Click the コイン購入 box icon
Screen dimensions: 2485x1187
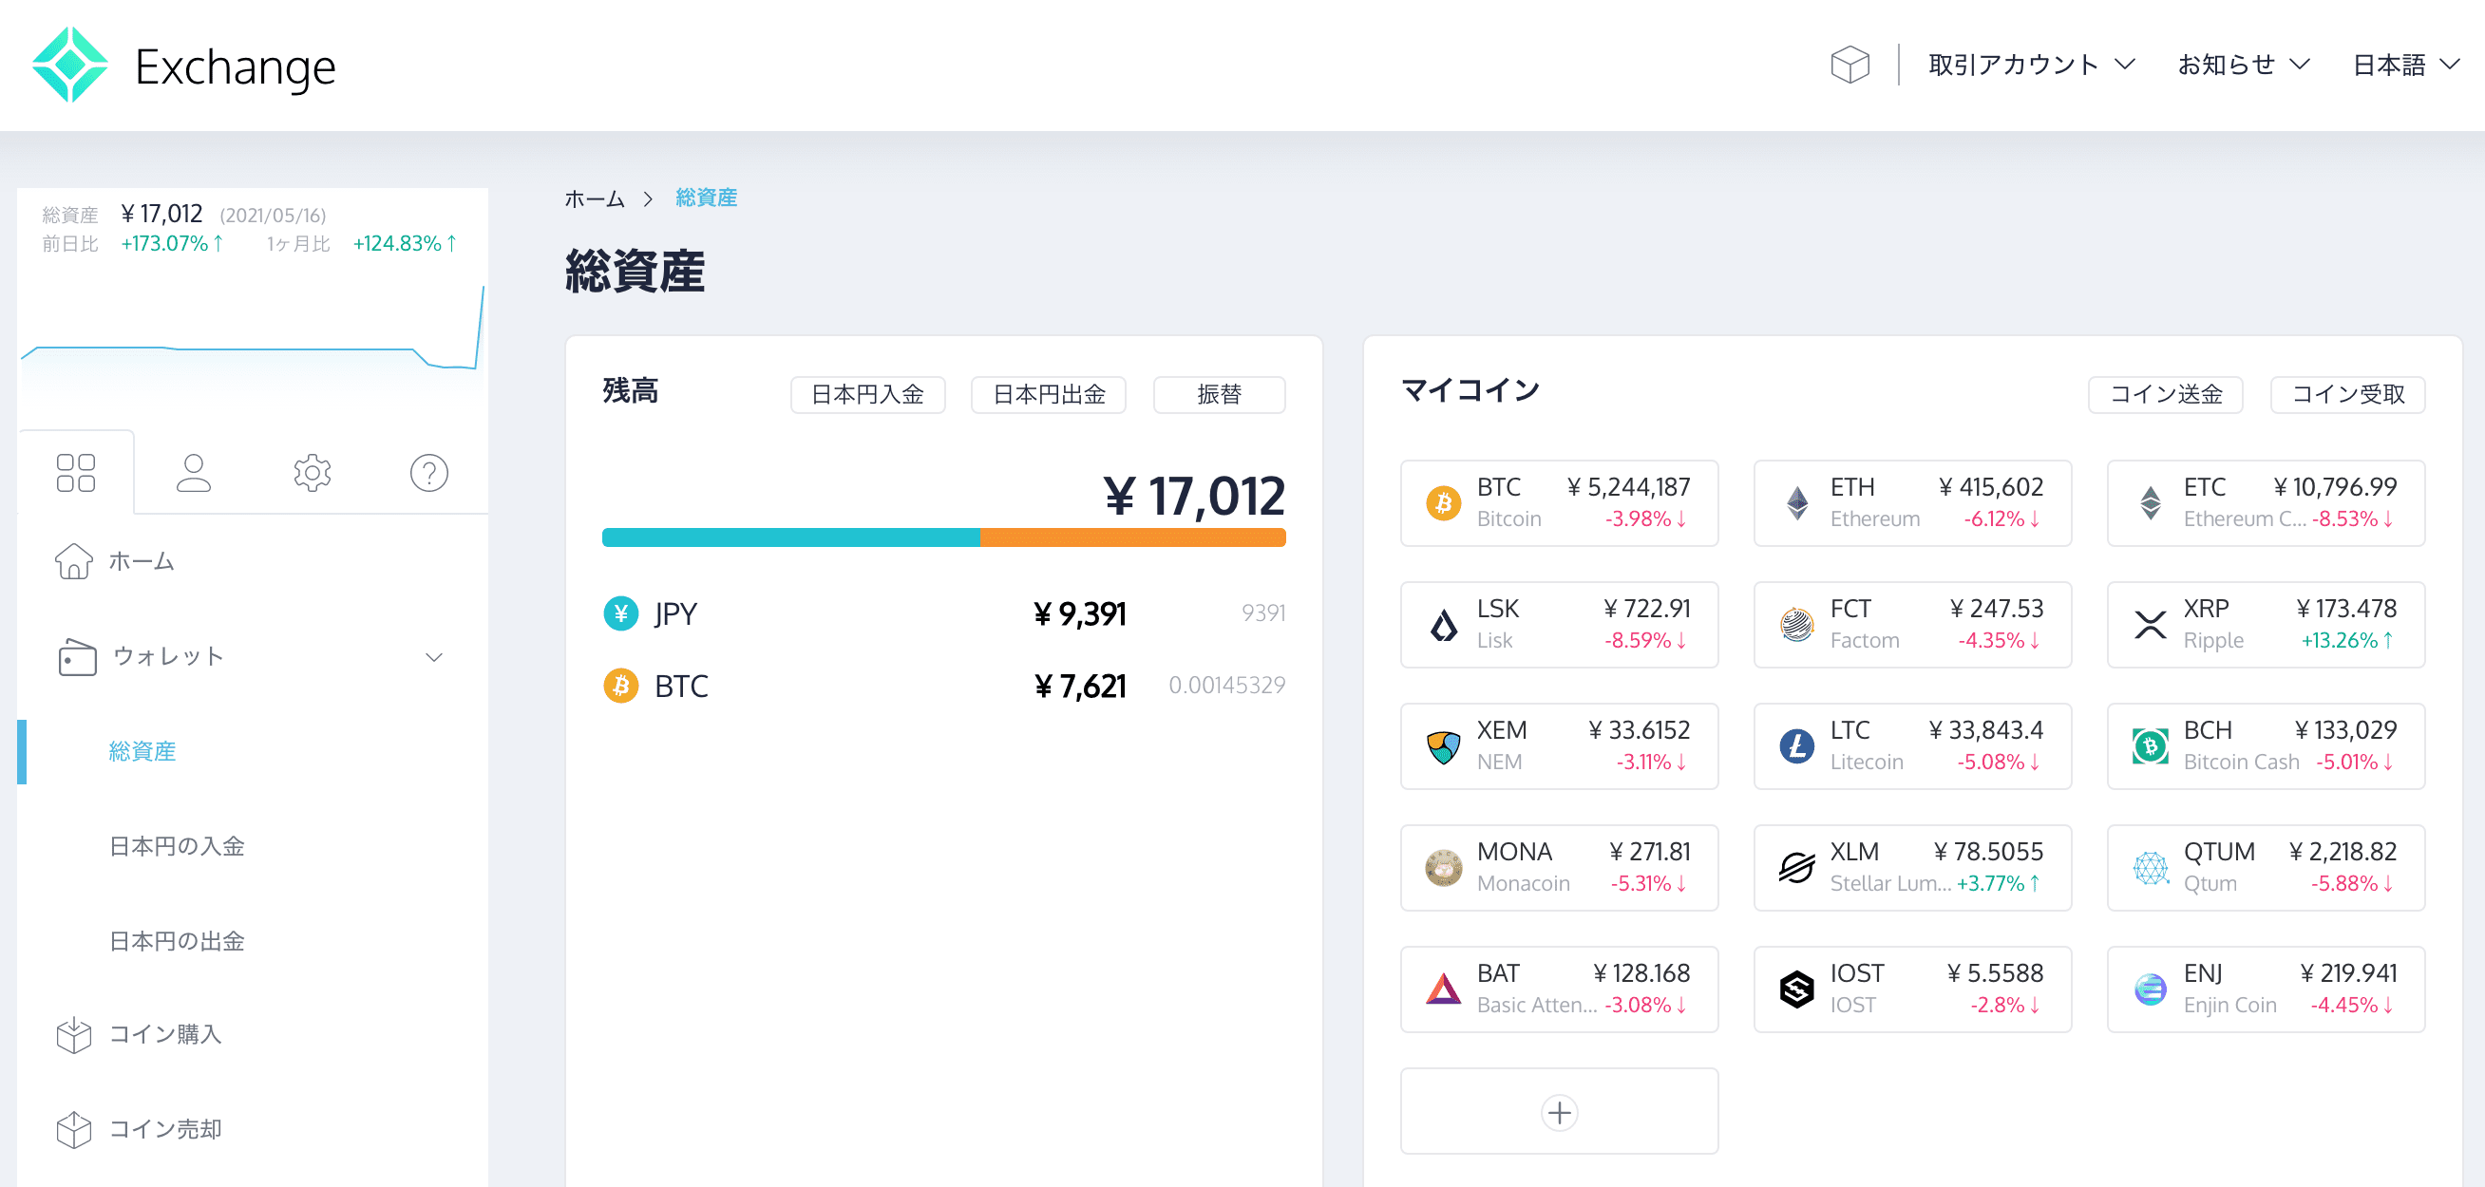(76, 1034)
